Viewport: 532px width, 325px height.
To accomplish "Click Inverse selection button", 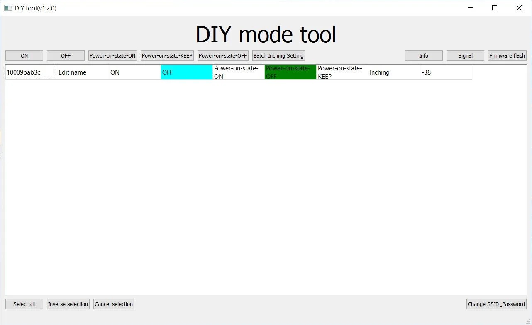I will click(x=68, y=304).
